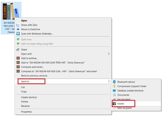
Task: Choose Properties at the menu bottom
Action: pyautogui.click(x=26, y=112)
